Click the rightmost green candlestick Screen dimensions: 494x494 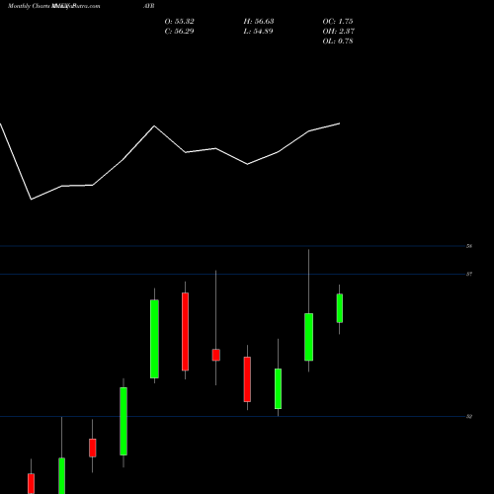point(340,308)
